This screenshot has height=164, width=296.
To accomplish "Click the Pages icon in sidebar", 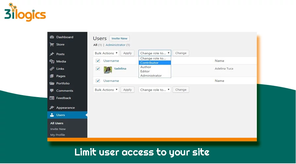I will click(x=52, y=76).
